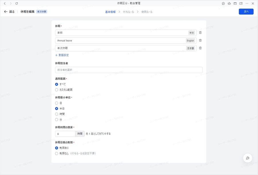Choose the 制限なし option under 休暇日数の制限
258x175 pixels.
tap(56, 153)
